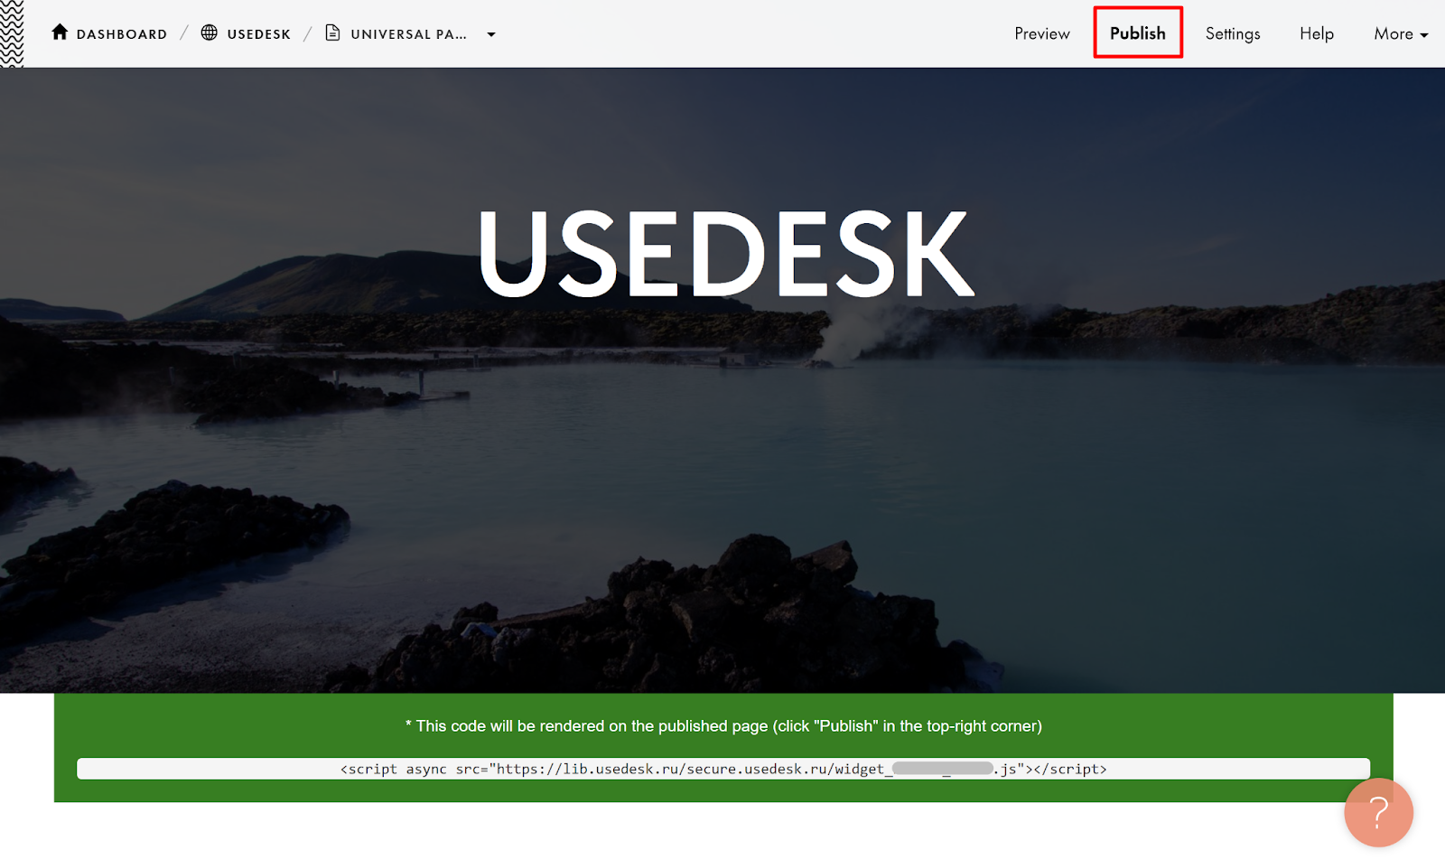1445x859 pixels.
Task: Open the DASHBOARD breadcrumb link
Action: tap(122, 34)
